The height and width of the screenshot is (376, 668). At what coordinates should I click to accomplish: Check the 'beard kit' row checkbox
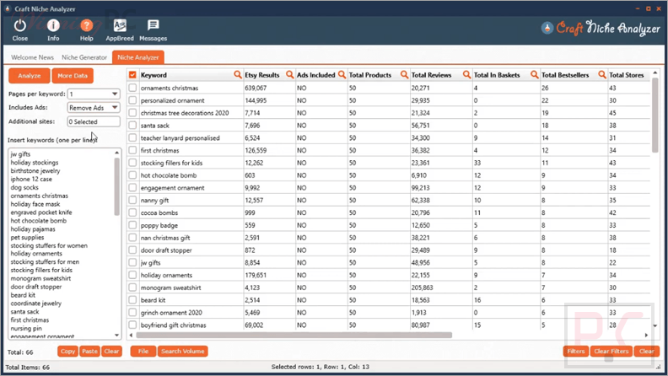(132, 300)
